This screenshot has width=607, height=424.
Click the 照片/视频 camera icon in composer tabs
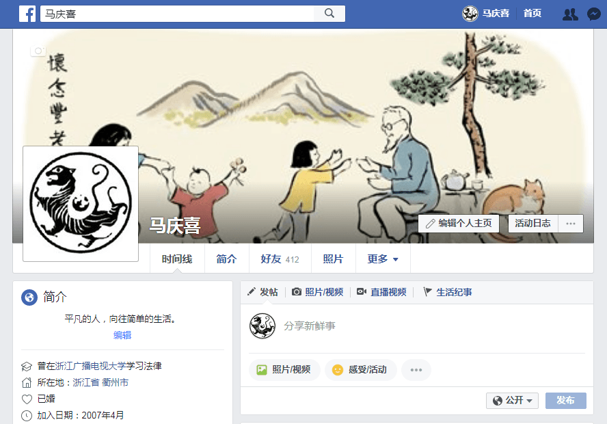tap(297, 292)
